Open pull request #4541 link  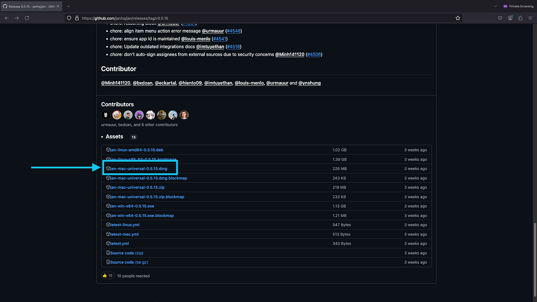(x=219, y=39)
